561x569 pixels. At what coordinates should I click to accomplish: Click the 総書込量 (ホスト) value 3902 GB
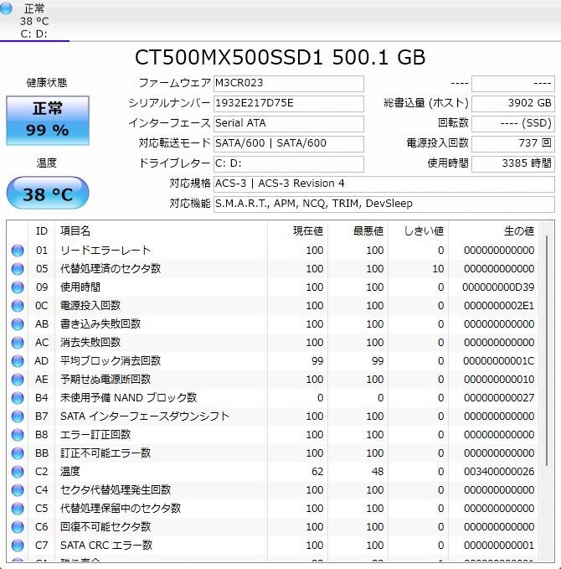click(513, 104)
